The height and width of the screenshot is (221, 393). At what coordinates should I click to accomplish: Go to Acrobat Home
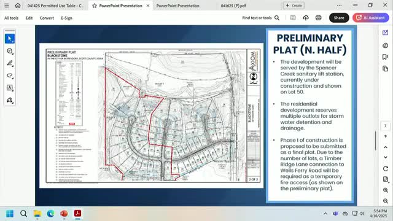pos(18,6)
